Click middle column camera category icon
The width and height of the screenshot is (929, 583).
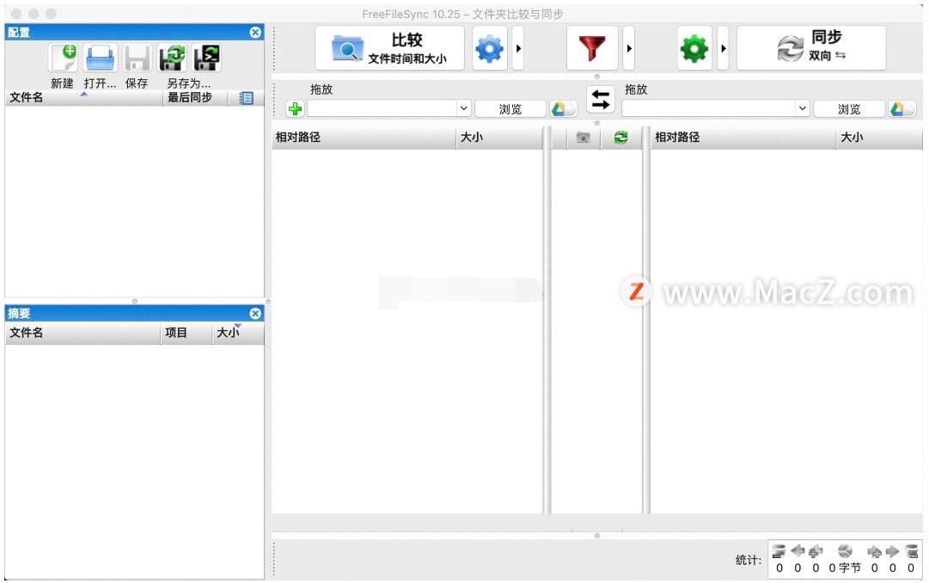(584, 138)
